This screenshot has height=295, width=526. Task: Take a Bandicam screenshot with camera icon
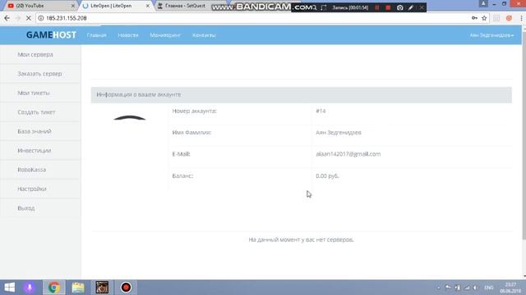(x=400, y=7)
